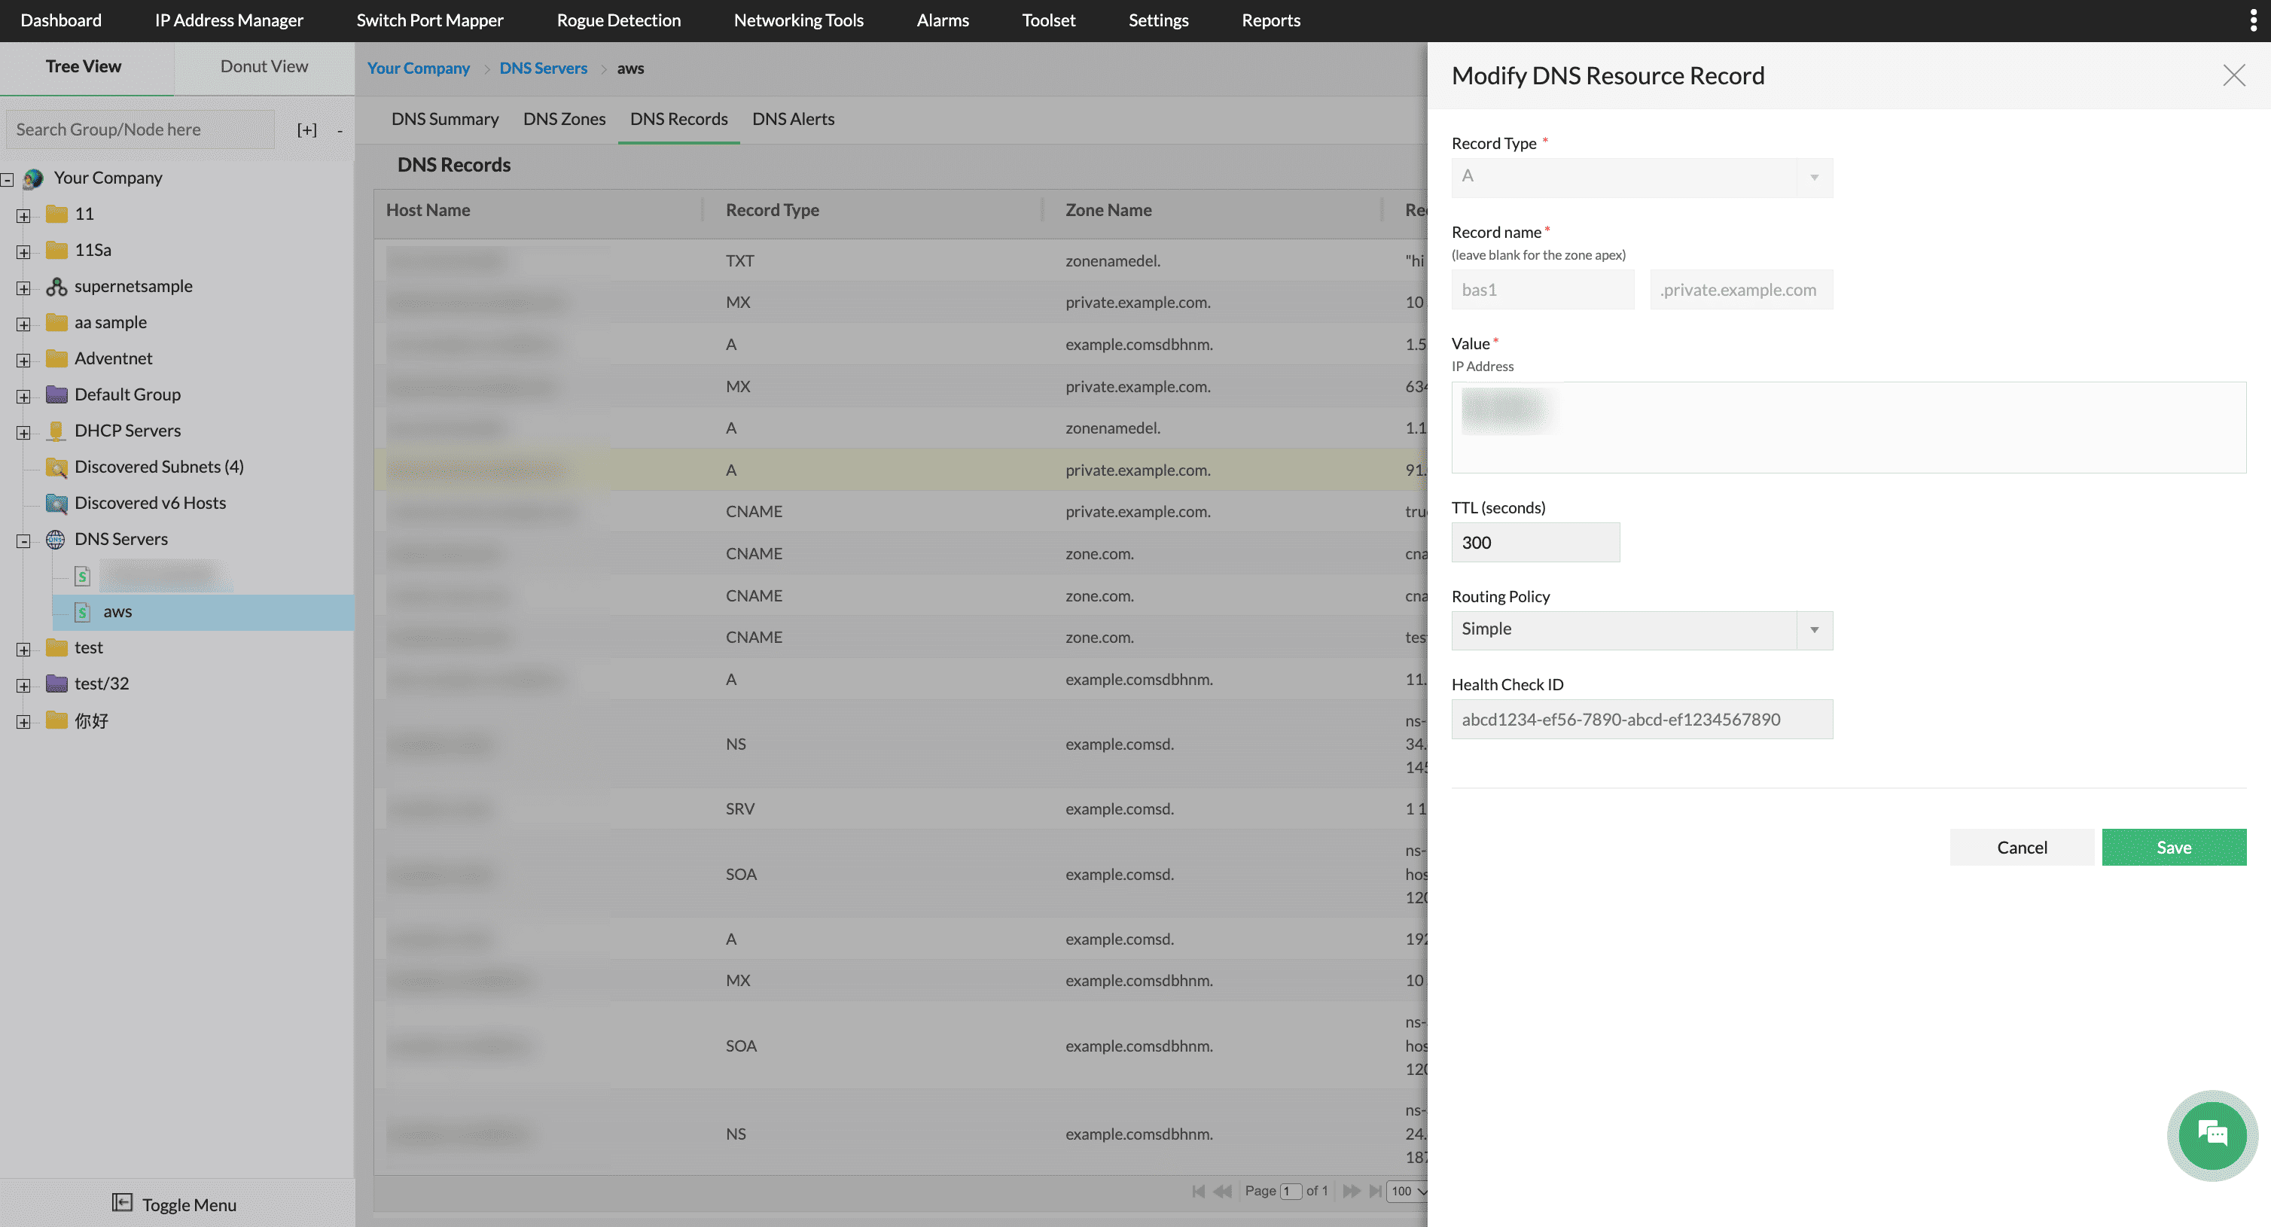The width and height of the screenshot is (2271, 1227).
Task: Click the Discovered v6 Hosts icon
Action: [56, 504]
